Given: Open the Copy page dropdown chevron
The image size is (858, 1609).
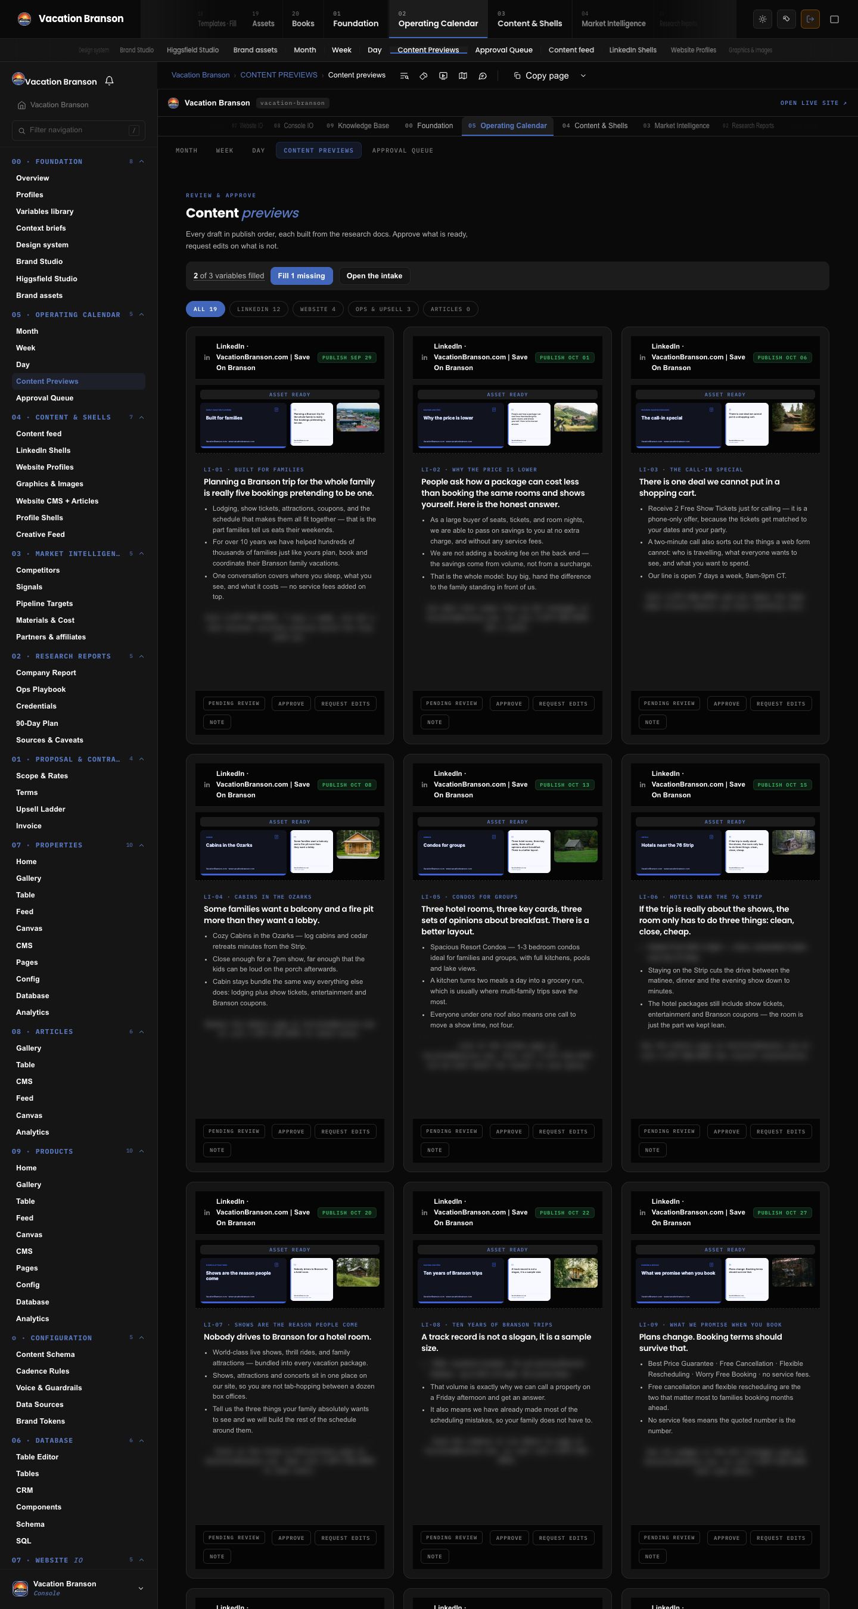Looking at the screenshot, I should (x=583, y=76).
